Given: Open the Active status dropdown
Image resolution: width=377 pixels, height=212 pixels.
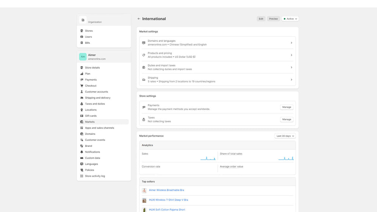Looking at the screenshot, I should [290, 19].
